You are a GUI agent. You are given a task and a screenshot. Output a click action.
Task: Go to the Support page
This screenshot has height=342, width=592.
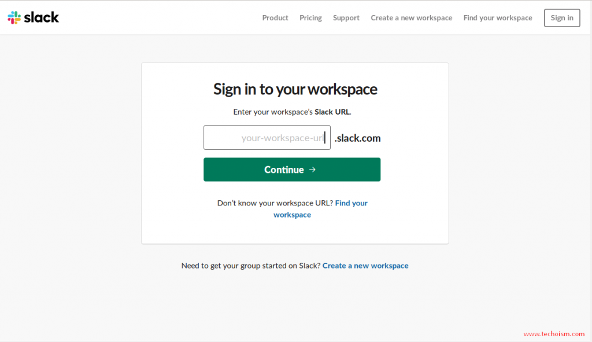point(346,18)
